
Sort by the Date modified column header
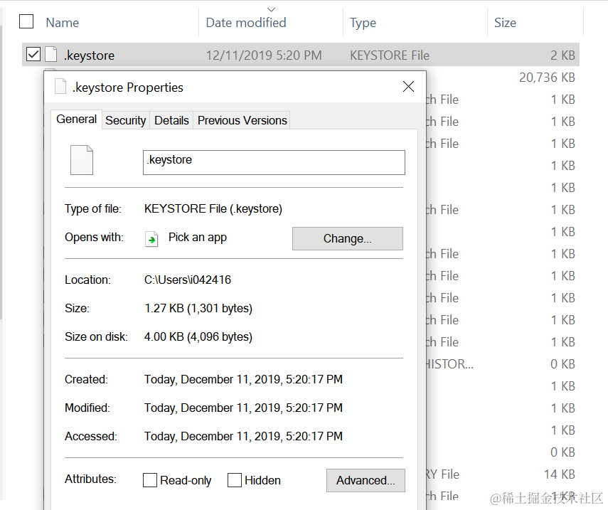coord(246,23)
